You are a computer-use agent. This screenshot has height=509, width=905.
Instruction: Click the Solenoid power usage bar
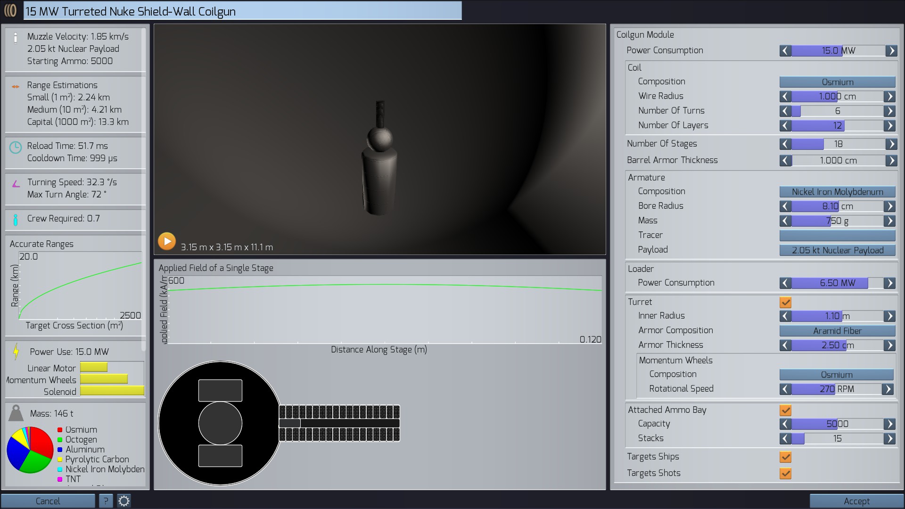pos(112,391)
